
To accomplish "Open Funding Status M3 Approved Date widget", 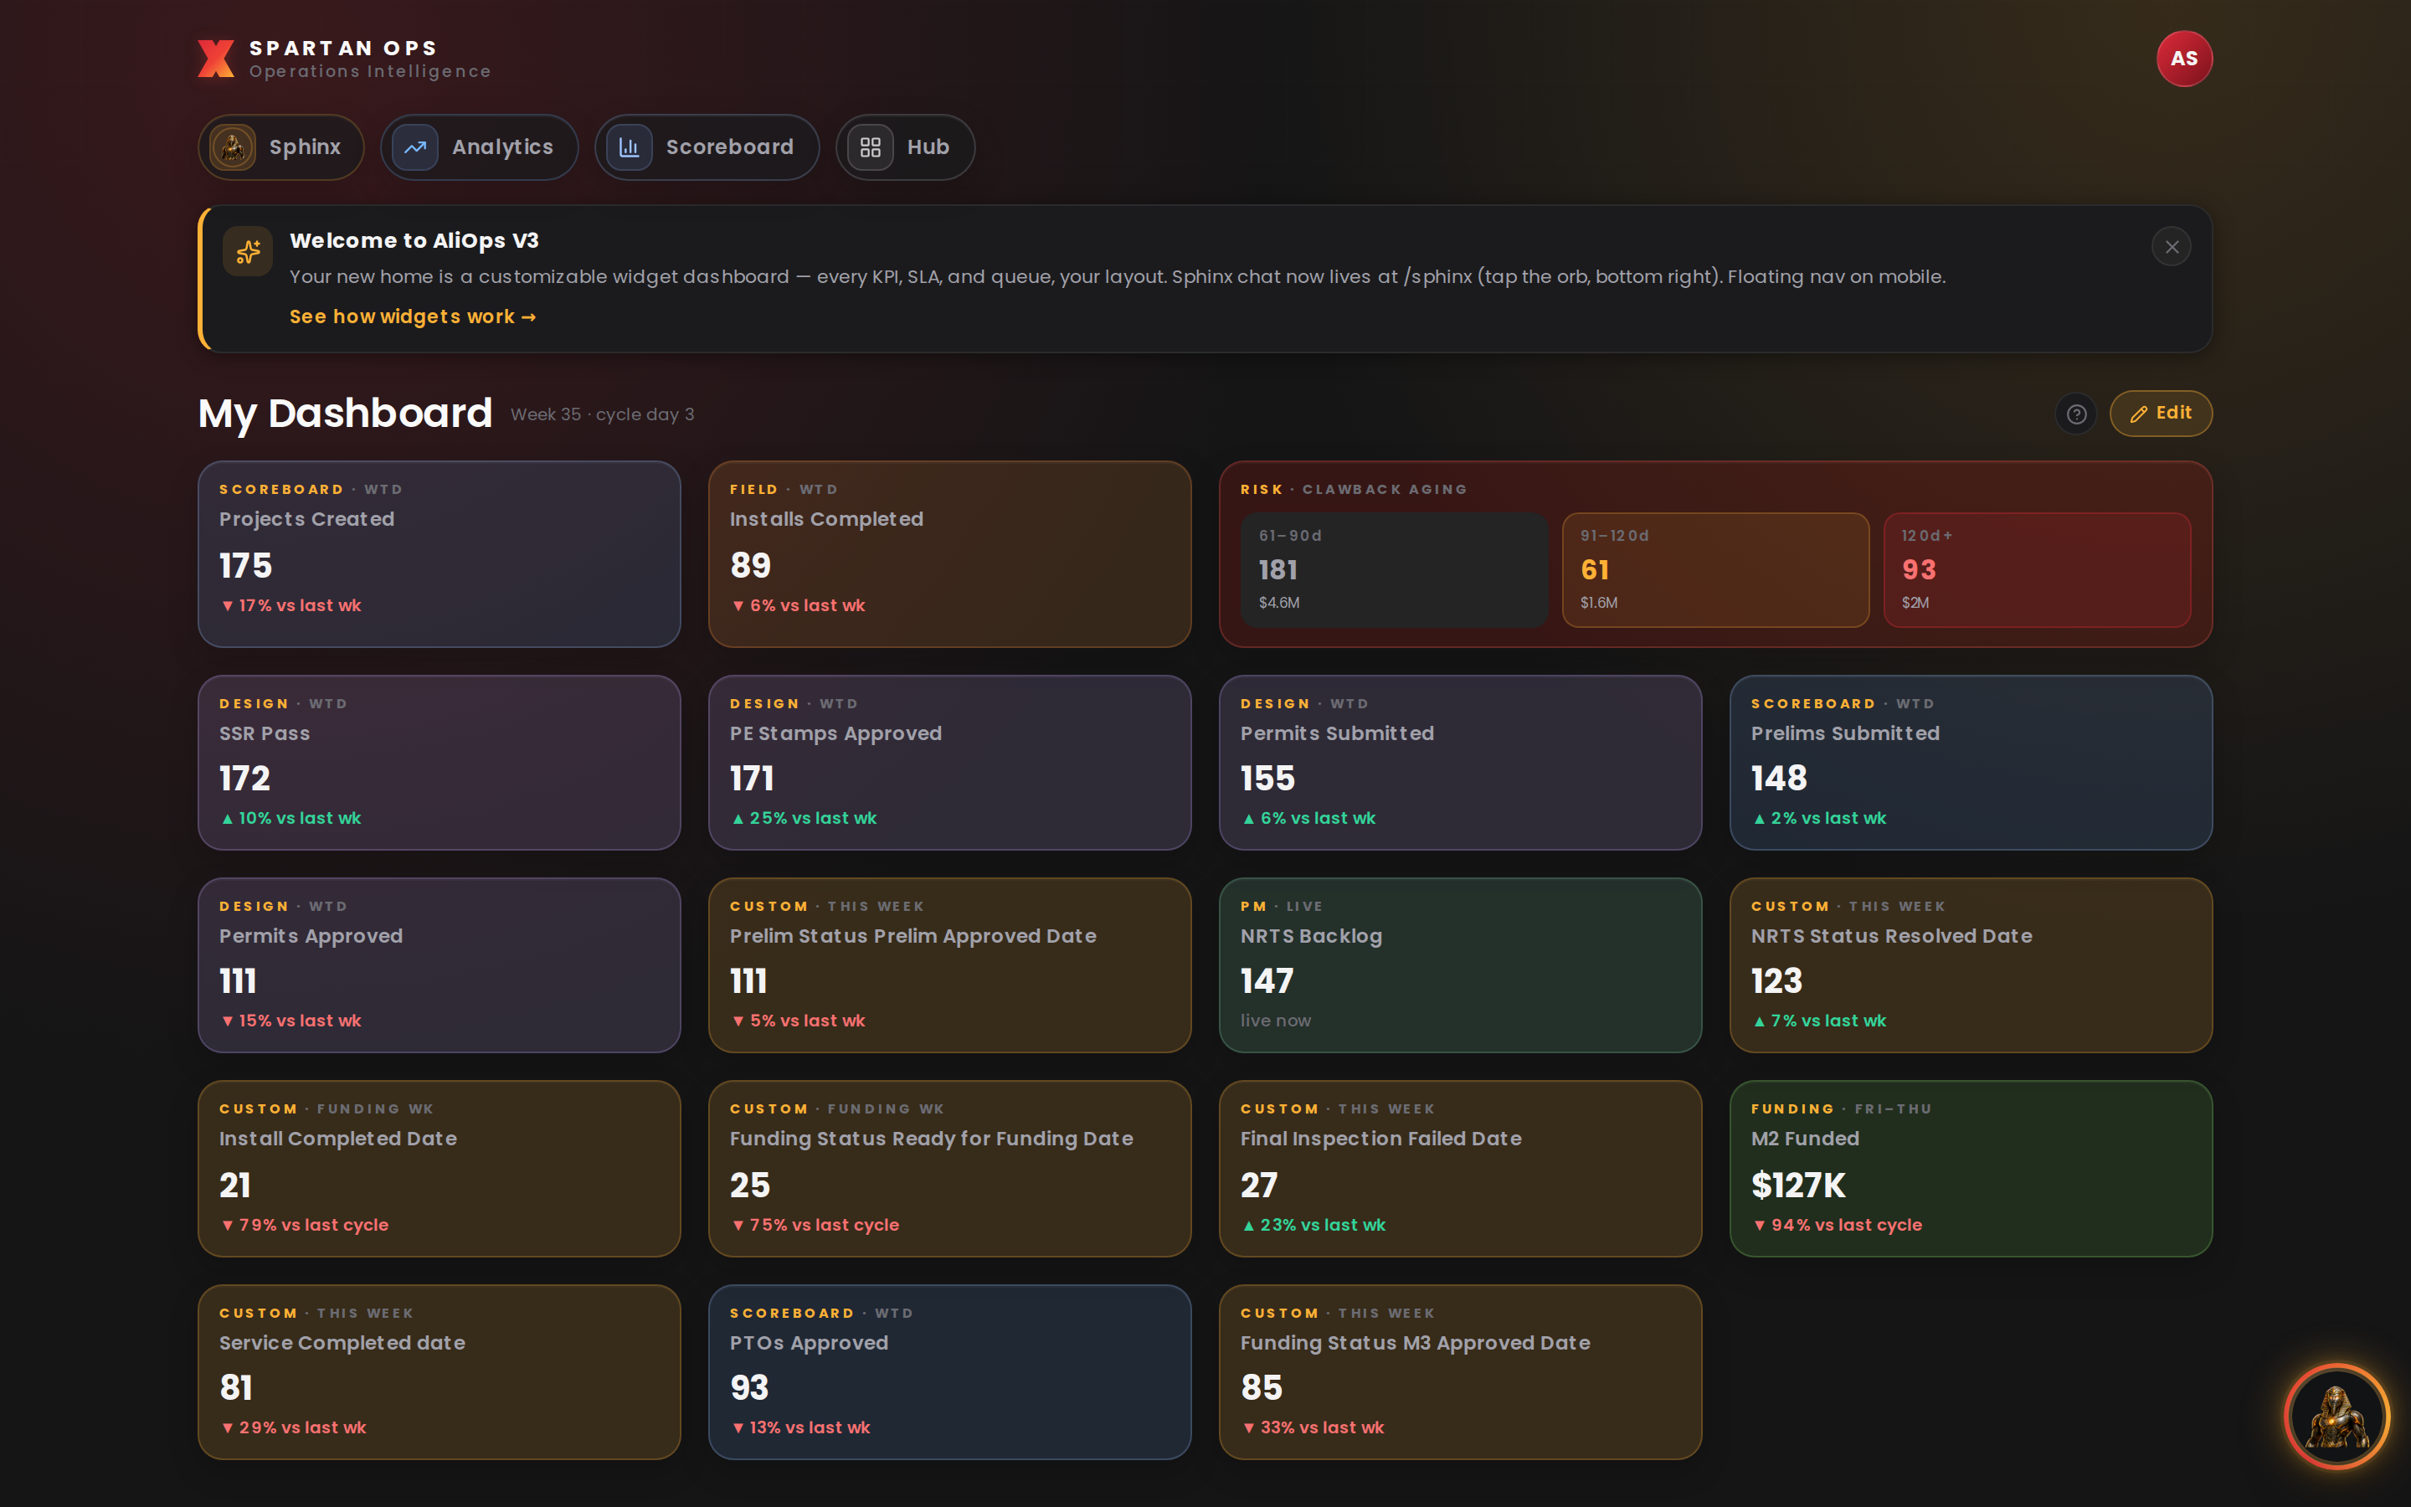I will 1459,1371.
